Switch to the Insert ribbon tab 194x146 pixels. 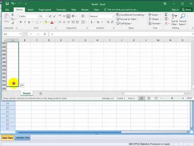(x=30, y=10)
